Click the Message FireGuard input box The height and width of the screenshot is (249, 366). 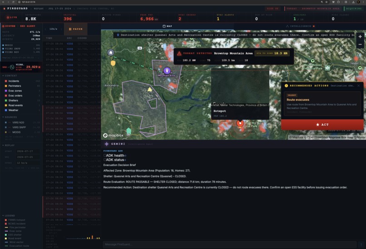click(x=230, y=244)
